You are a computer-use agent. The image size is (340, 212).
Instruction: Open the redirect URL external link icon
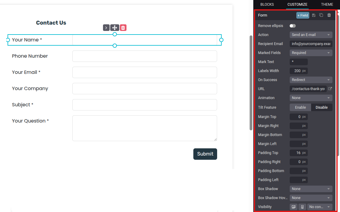[330, 89]
